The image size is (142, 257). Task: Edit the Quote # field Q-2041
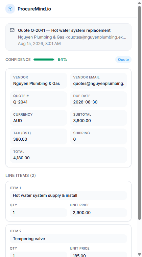pyautogui.click(x=39, y=99)
